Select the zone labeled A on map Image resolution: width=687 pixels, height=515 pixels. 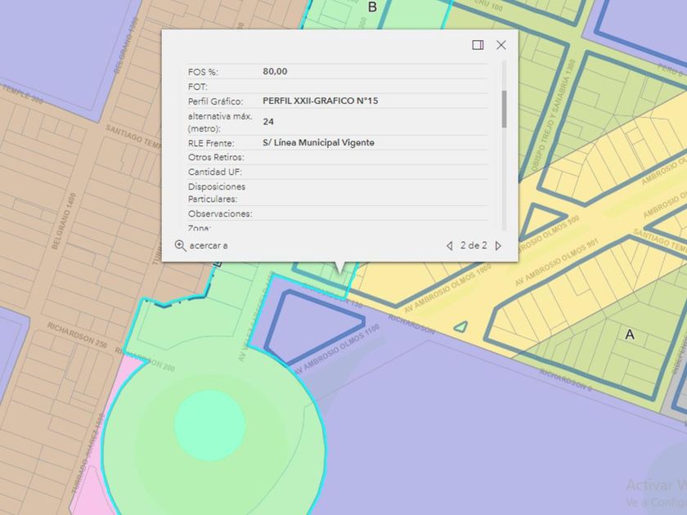coord(629,334)
